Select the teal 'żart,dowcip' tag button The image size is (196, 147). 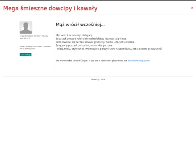tap(25, 54)
